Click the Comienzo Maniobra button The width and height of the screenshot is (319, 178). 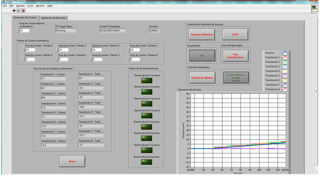click(x=201, y=34)
